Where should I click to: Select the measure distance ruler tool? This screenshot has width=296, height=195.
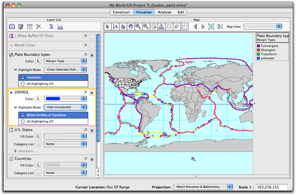(161, 26)
